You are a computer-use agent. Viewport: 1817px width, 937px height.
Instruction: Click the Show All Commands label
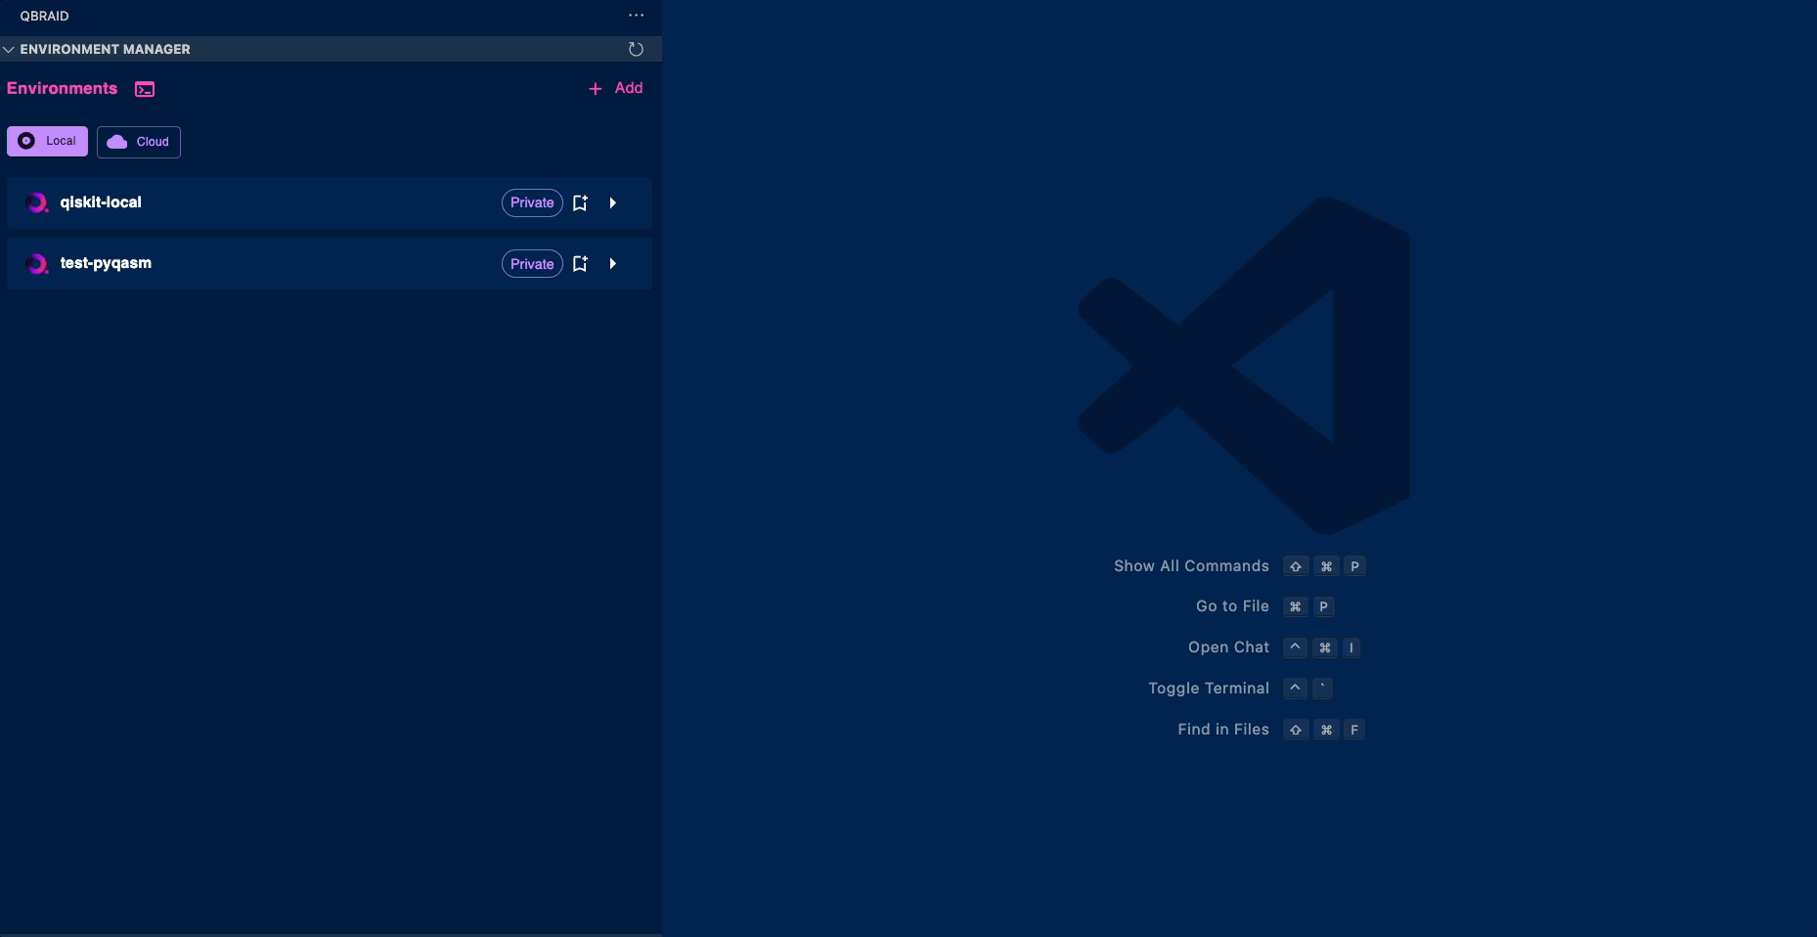(x=1191, y=566)
